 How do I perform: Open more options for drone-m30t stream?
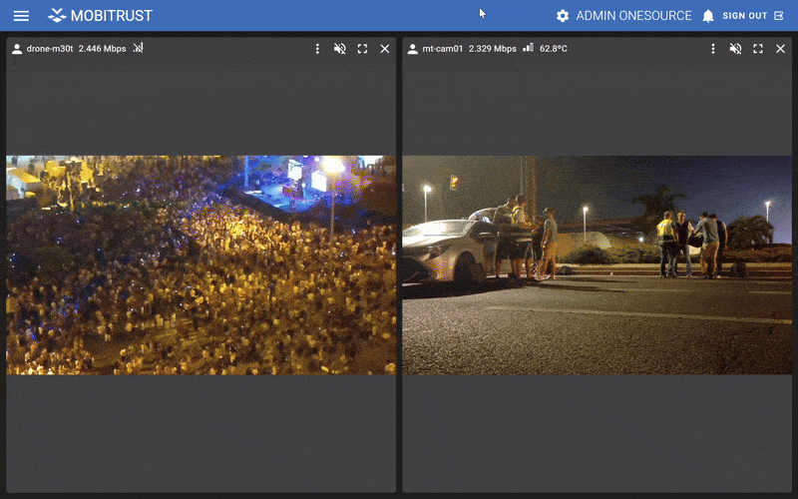317,49
